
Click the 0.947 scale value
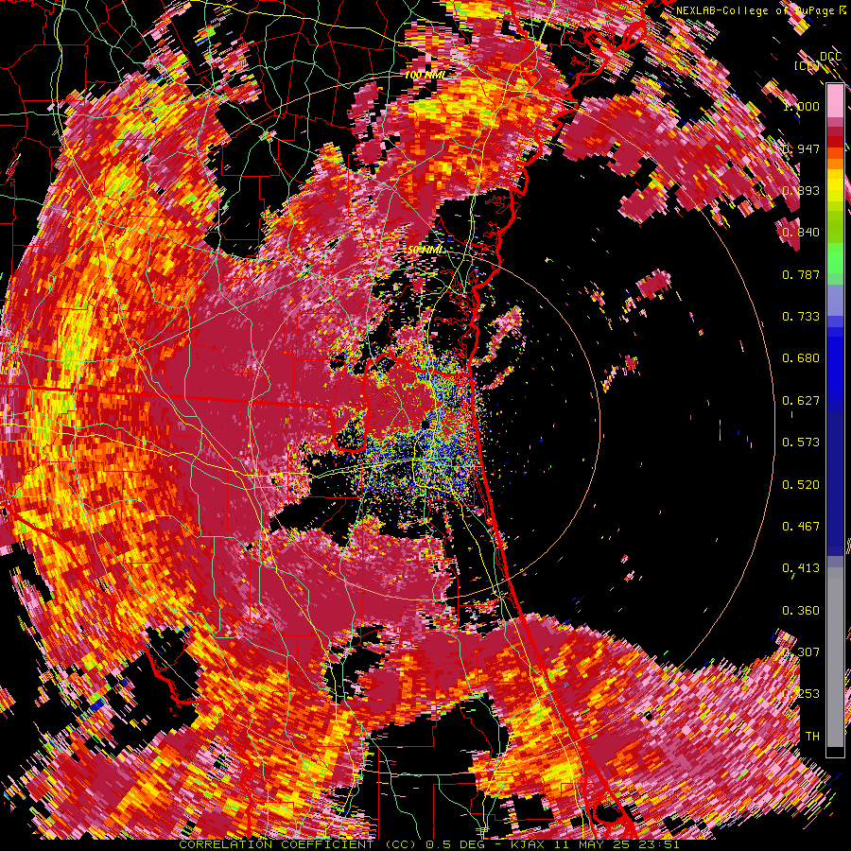801,148
